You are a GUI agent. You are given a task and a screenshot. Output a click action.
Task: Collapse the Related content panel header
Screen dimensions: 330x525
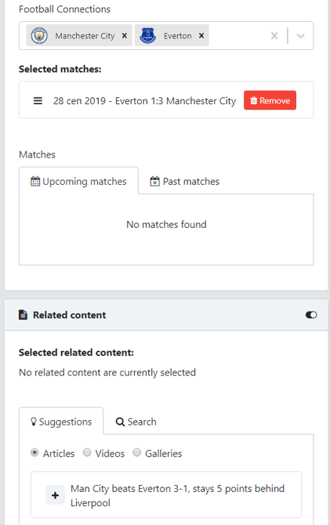pos(167,315)
